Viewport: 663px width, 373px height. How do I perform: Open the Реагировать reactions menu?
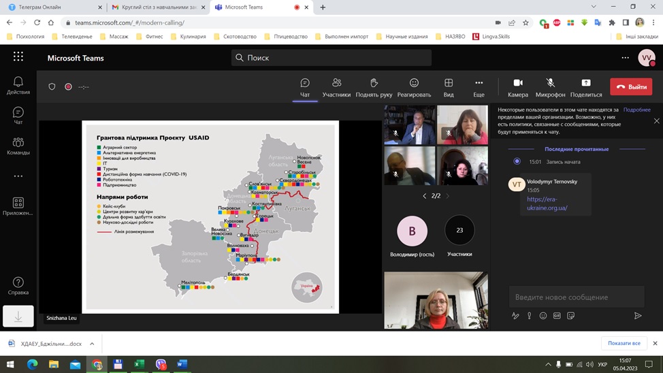[x=414, y=88]
